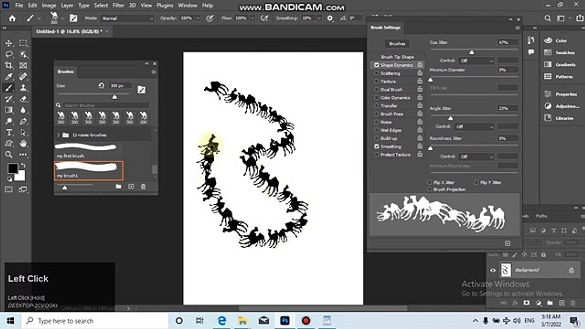585x329 pixels.
Task: Open the Opacity dropdown arrow
Action: coord(197,18)
